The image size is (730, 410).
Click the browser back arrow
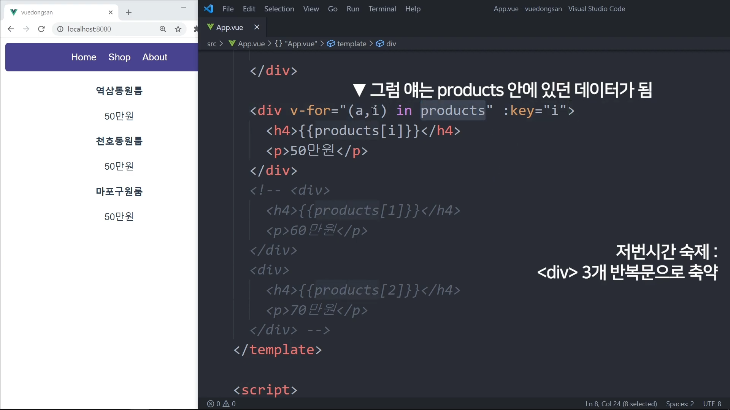point(11,29)
